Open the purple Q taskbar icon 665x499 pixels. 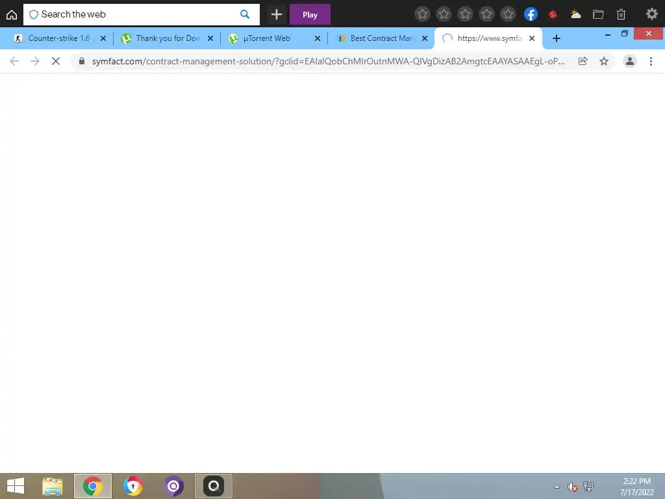pyautogui.click(x=173, y=486)
